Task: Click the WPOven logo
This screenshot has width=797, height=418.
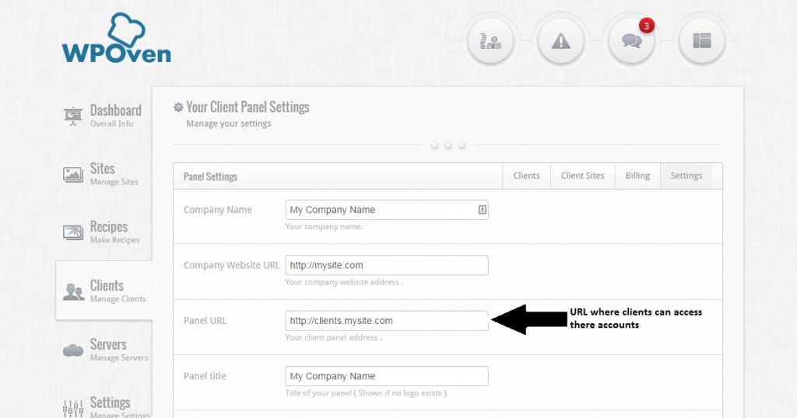Action: 117,39
